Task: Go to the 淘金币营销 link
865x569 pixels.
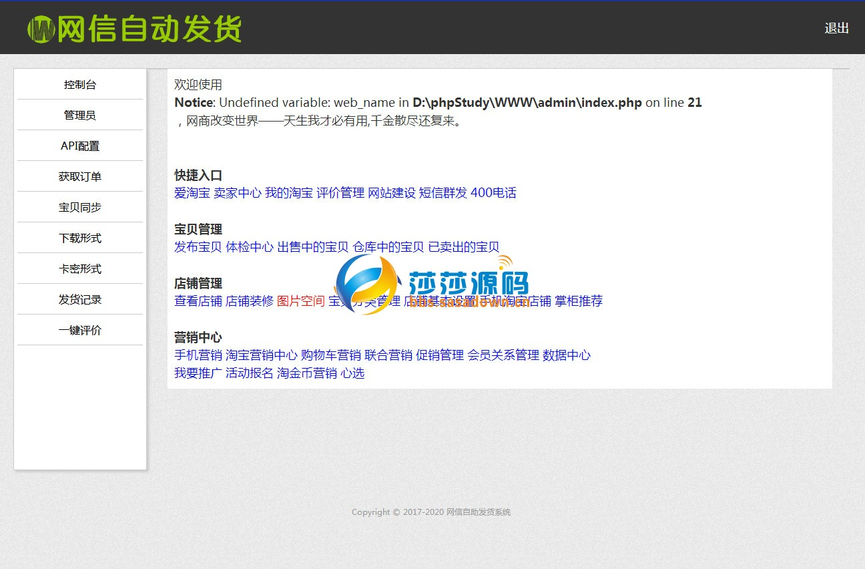Action: (x=307, y=373)
